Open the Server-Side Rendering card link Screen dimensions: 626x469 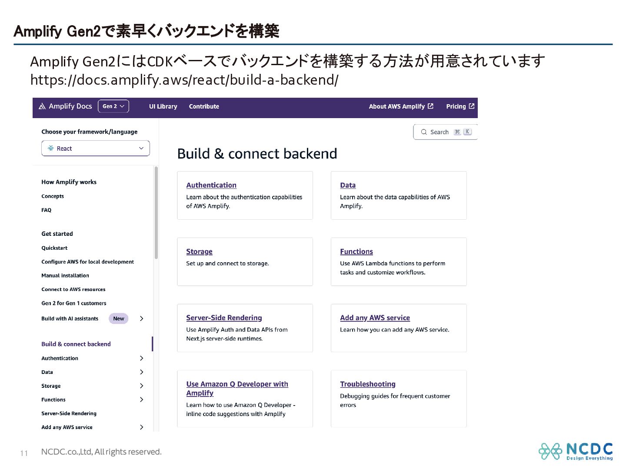224,318
